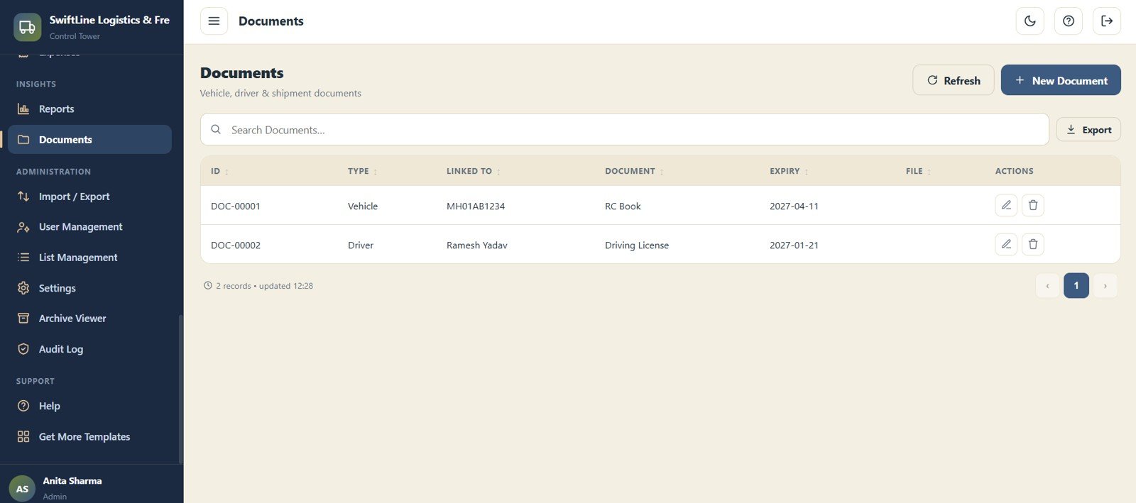
Task: Sort table by Document column
Action: coord(634,171)
